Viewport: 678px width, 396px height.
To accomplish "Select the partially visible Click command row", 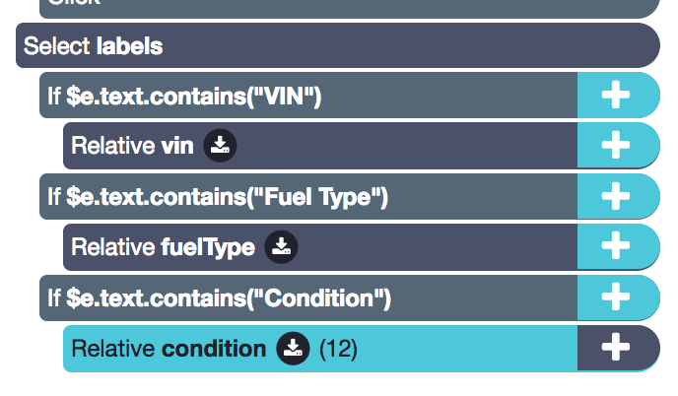I will (350, 9).
